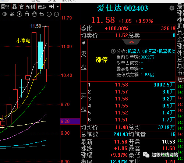The height and width of the screenshot is (163, 184).
Task: Select buy level 1 price 11.58
Action: 121,85
